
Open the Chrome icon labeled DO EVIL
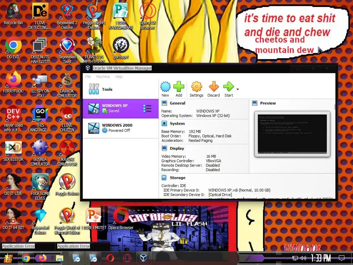[x=13, y=48]
